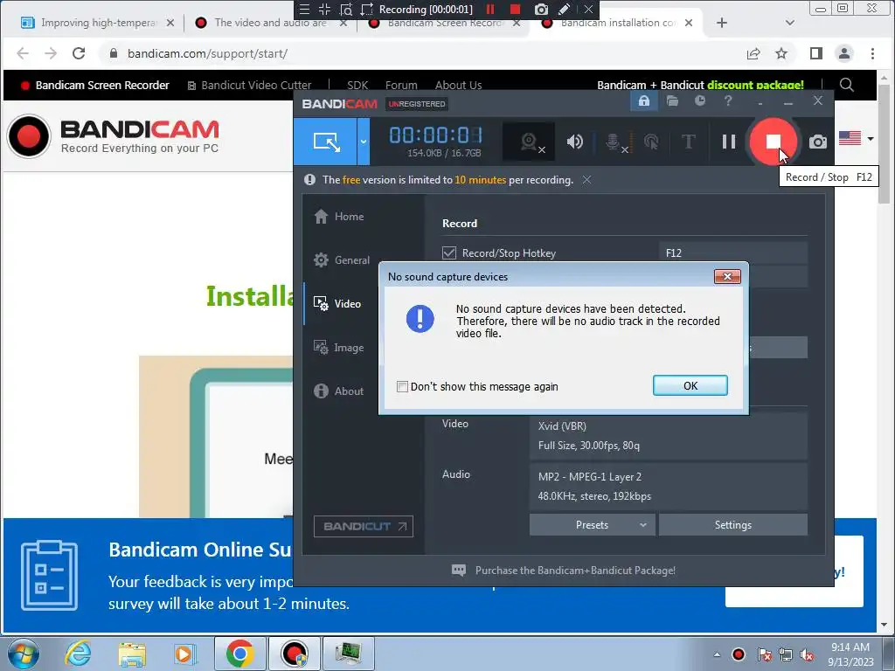
Task: Pause the recording in Bandicam toolbar
Action: pos(728,142)
